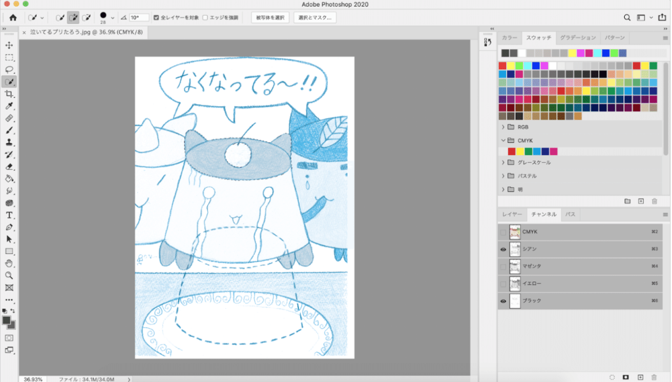Select the Brush tool
The image size is (672, 382).
pyautogui.click(x=9, y=130)
